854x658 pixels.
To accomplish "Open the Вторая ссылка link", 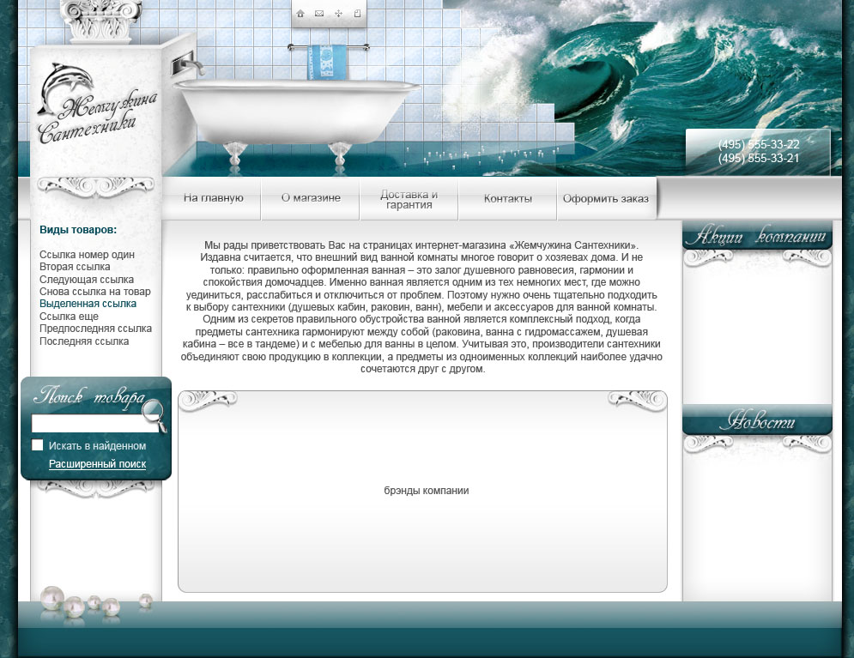I will tap(75, 267).
